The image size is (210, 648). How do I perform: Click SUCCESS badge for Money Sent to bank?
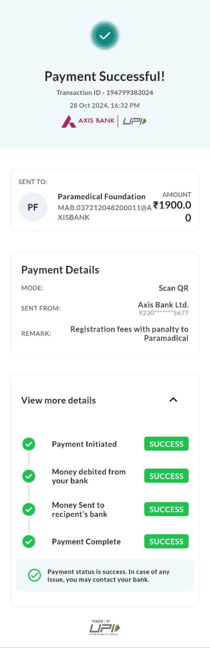(166, 509)
